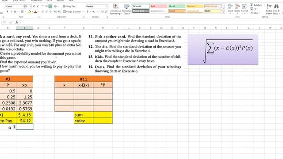283x159 pixels.
Task: Apply the Linked Cell style
Action: (x=195, y=11)
